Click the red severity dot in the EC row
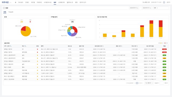The height and width of the screenshot is (97, 172). (x=37, y=49)
